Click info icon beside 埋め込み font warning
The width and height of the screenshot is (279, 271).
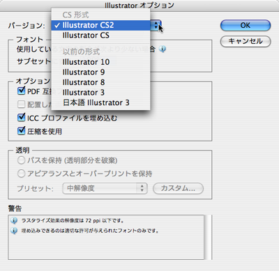[14, 231]
